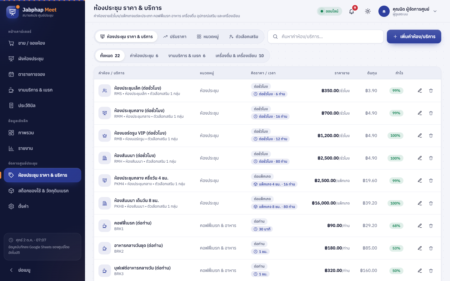This screenshot has height=281, width=450.
Task: Edit อาหารกลางวันชุด (ต่อท่าน) pencil icon
Action: tap(420, 248)
